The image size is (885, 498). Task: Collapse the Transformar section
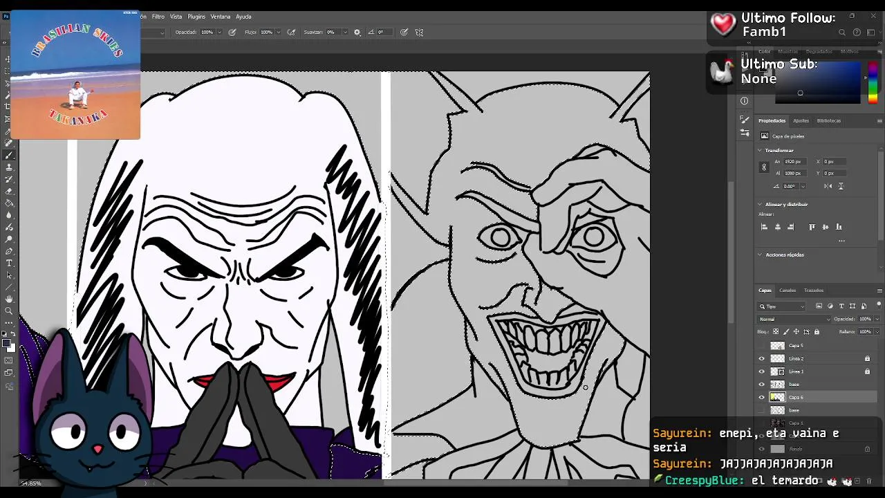coord(760,150)
